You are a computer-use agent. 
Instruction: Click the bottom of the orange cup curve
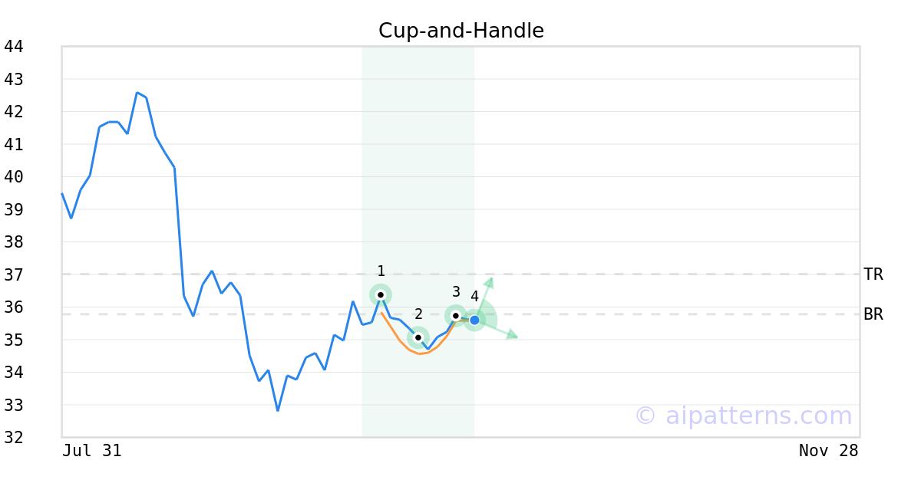pyautogui.click(x=420, y=353)
